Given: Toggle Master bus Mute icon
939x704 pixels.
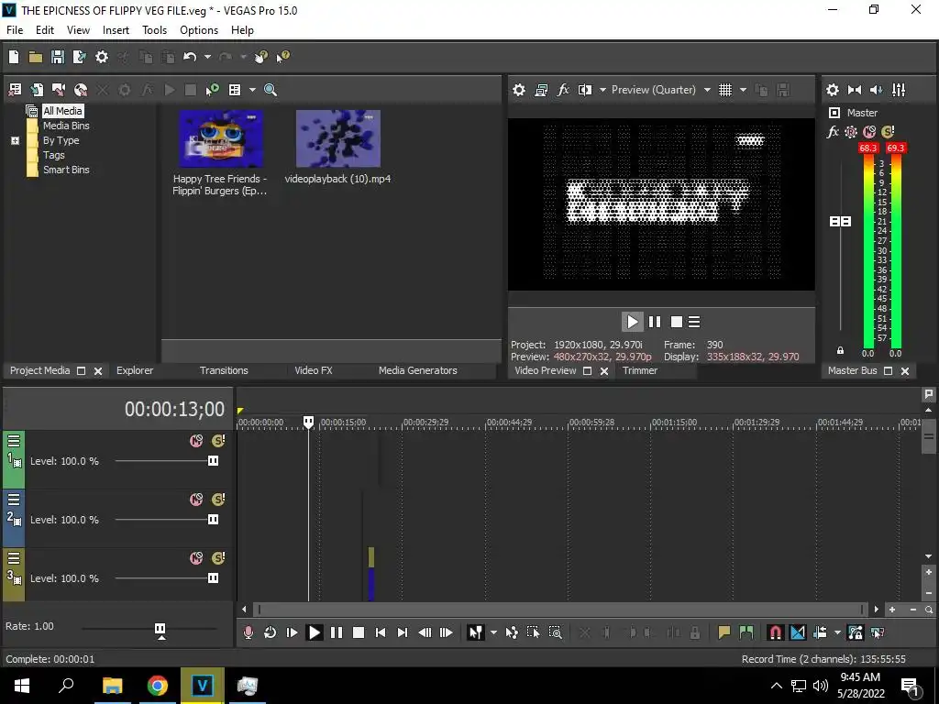Looking at the screenshot, I should (869, 132).
